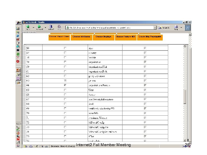Click the inner table scrollbar thumb
Screen dimensions: 207x155
coord(185,97)
